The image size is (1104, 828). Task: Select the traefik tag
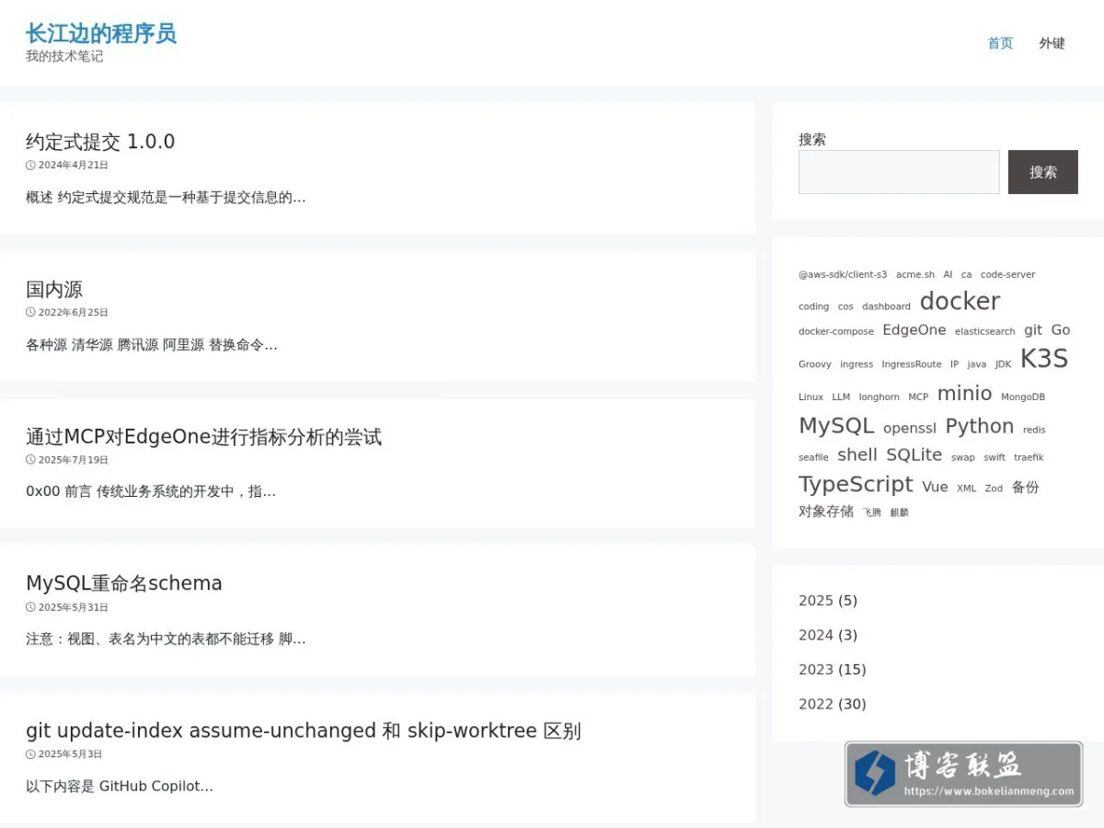click(x=1029, y=457)
